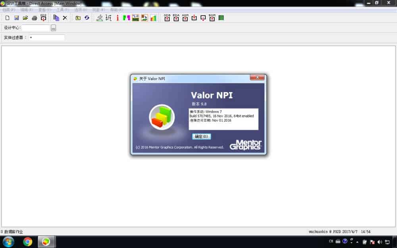Click the colored bar chart toolbar icon
Viewport: 397px width, 248px height.
[x=153, y=18]
